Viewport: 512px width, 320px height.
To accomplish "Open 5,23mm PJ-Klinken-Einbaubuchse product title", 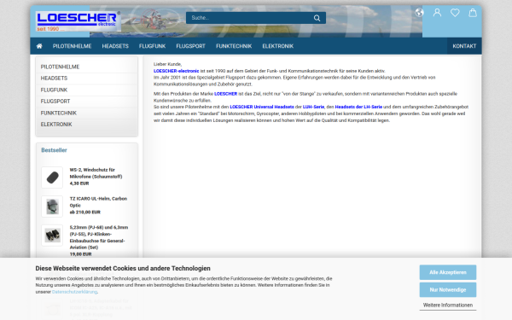I will coord(99,237).
